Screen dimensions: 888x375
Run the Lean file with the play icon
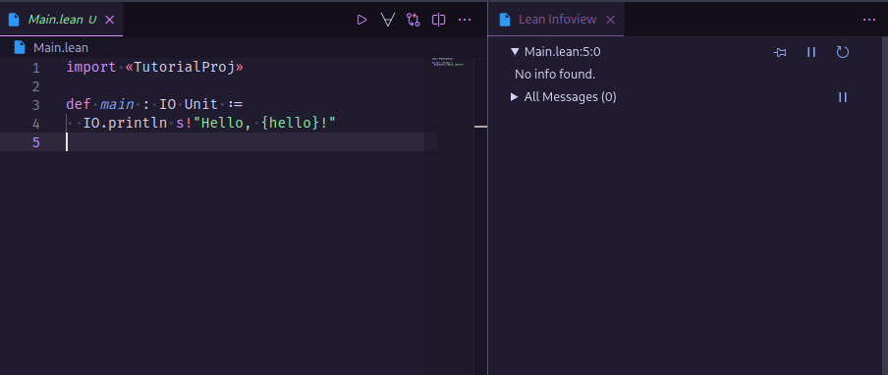[x=361, y=20]
